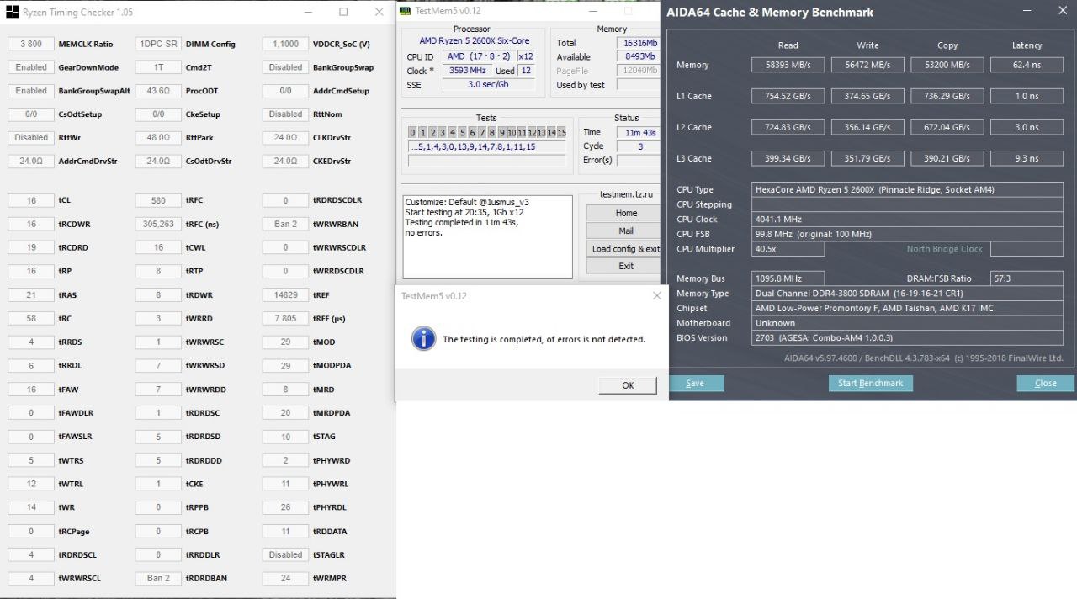Click the tSTAGLR Disabled field
The height and width of the screenshot is (599, 1077).
(x=285, y=554)
